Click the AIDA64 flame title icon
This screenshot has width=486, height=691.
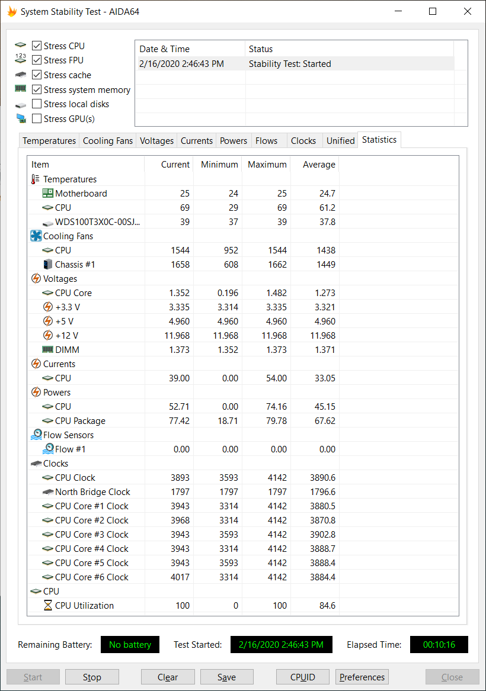coord(12,11)
